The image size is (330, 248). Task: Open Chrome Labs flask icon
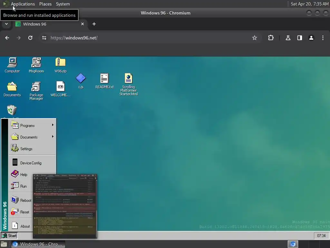click(288, 38)
